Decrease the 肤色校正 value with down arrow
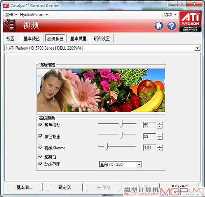 pyautogui.click(x=159, y=138)
